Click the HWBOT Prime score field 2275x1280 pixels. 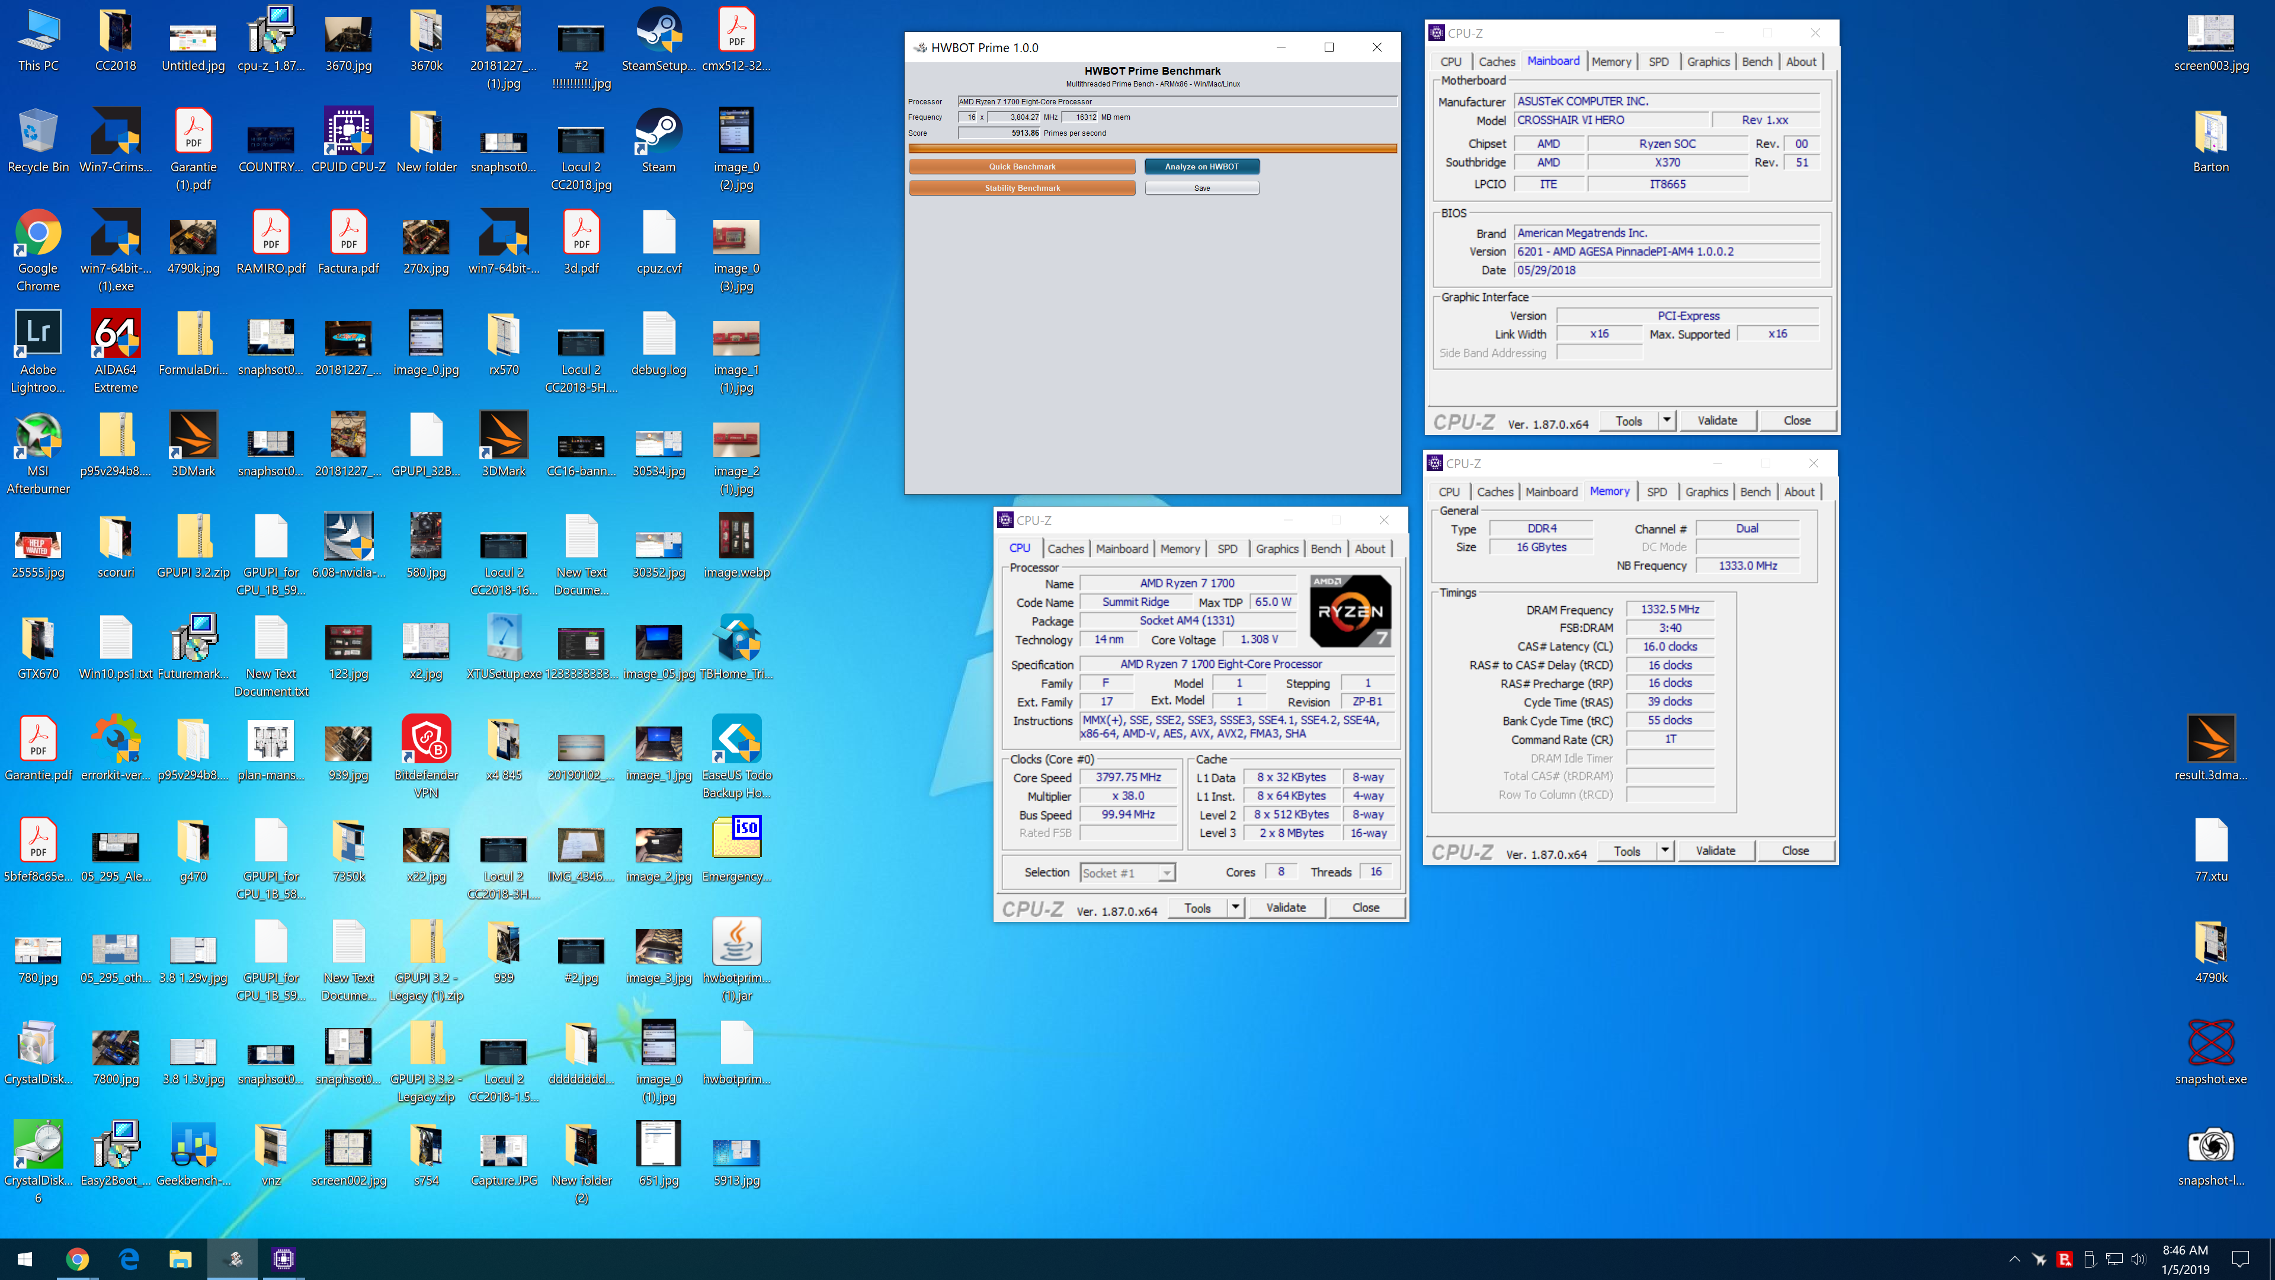click(999, 133)
